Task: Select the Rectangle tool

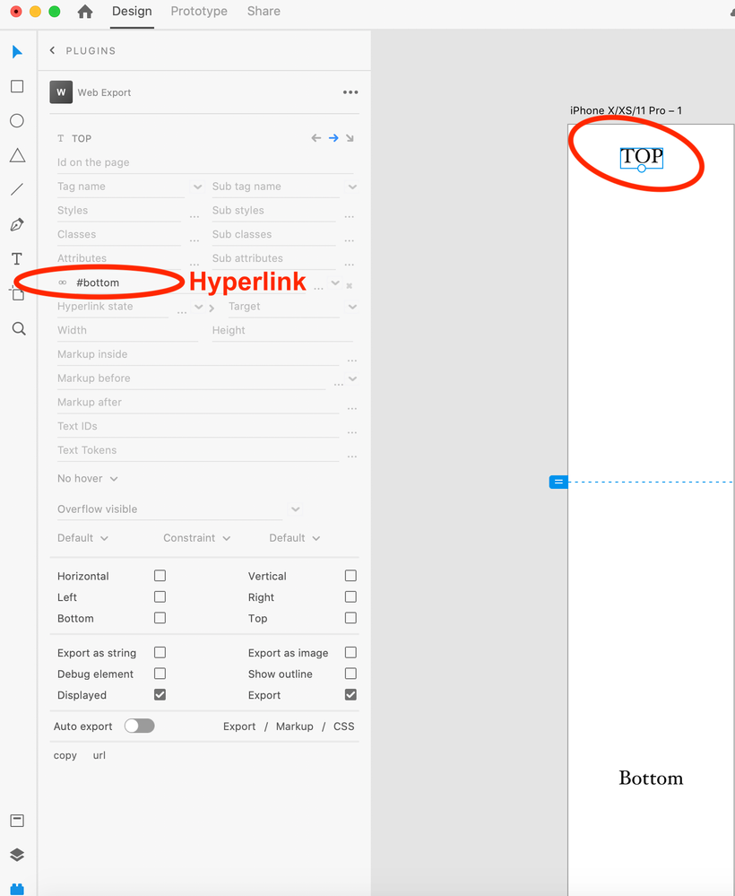Action: pos(17,87)
